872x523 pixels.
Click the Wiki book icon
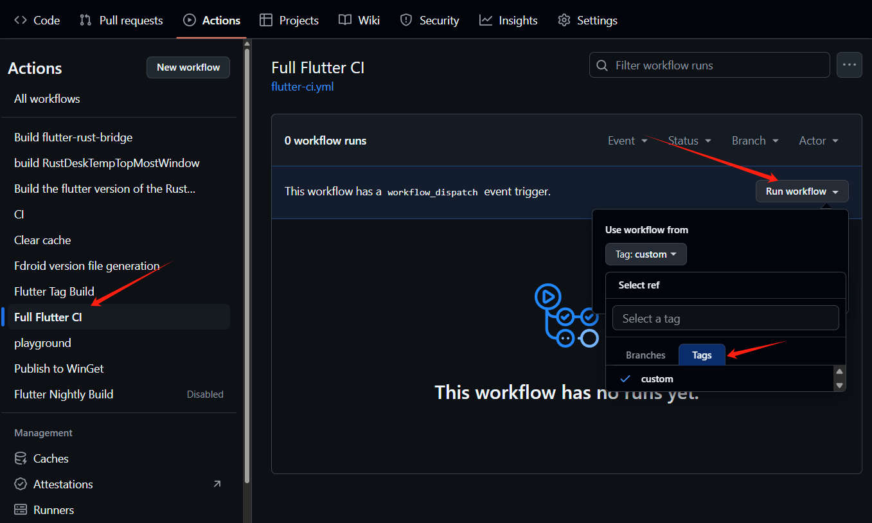tap(345, 21)
